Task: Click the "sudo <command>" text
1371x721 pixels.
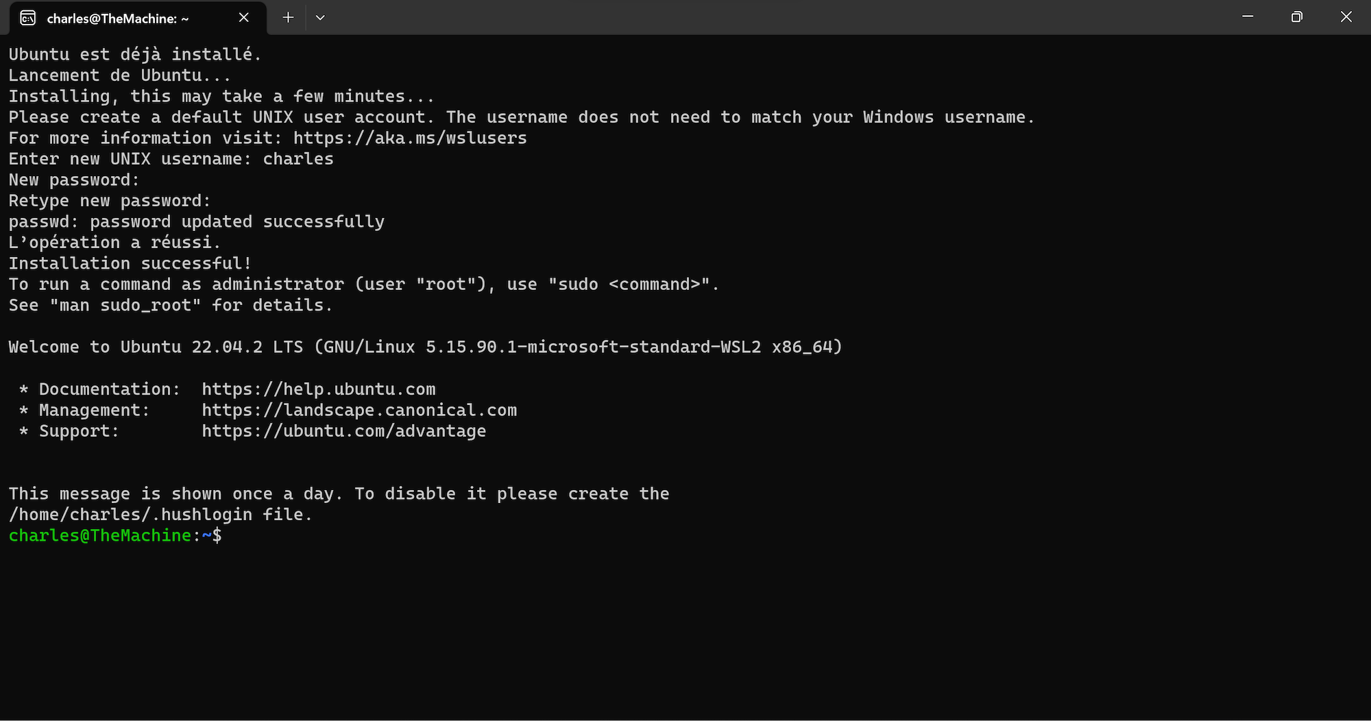Action: pyautogui.click(x=631, y=284)
